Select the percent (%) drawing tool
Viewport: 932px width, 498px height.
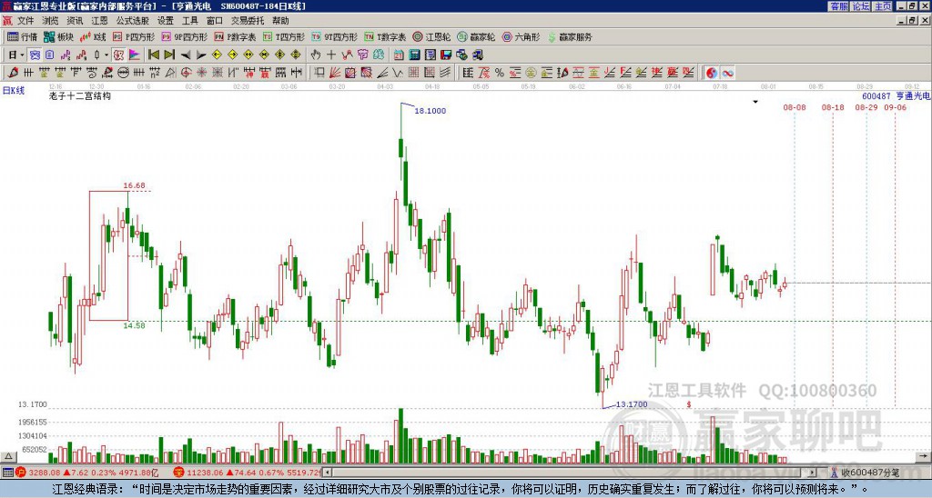pos(500,73)
